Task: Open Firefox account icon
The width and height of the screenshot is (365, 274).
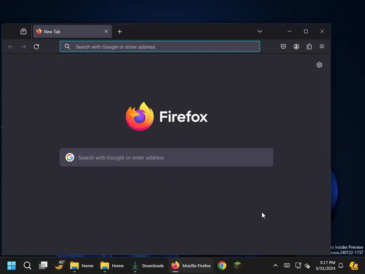Action: coord(296,46)
